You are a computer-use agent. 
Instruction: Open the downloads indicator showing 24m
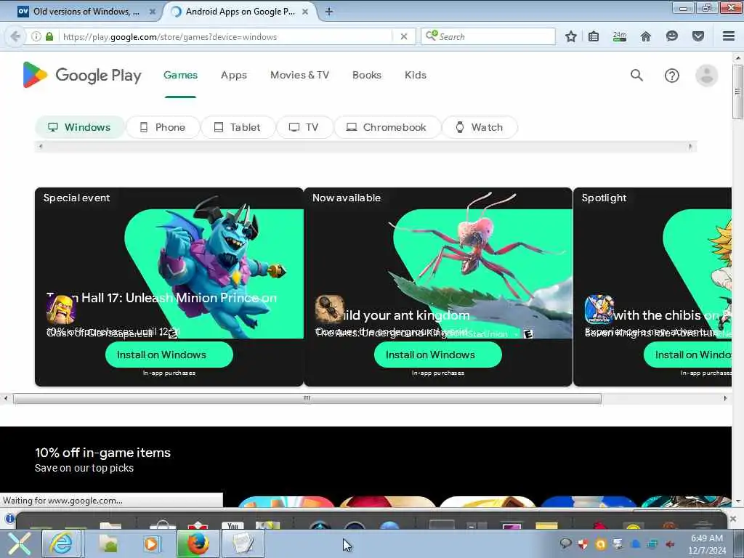(620, 36)
